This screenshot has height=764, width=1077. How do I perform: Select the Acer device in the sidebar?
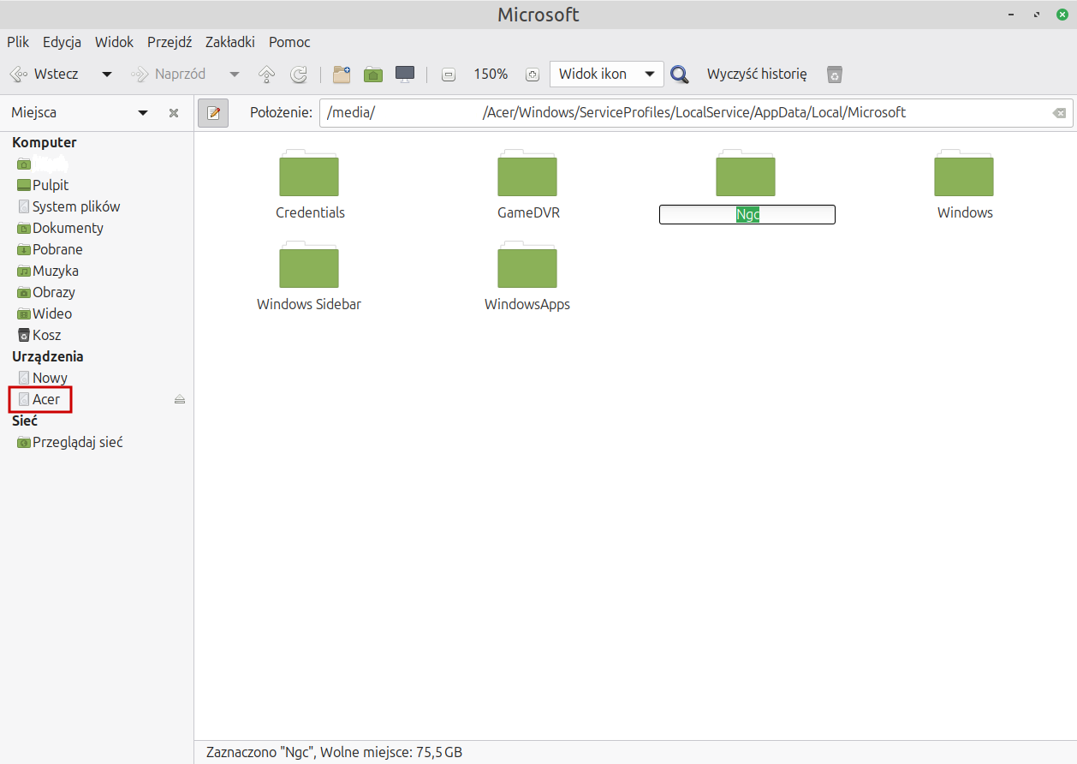tap(40, 399)
